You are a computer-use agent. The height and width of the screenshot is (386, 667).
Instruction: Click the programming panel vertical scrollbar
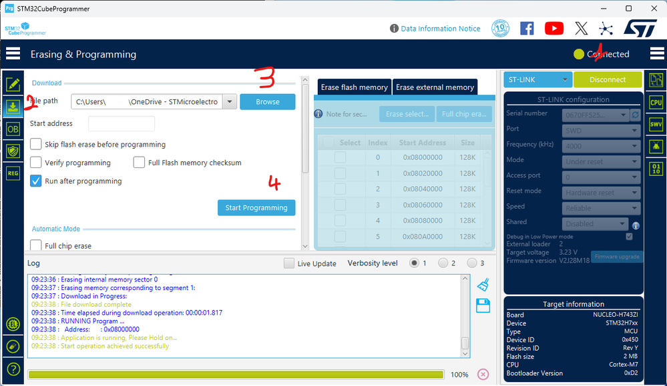(x=305, y=129)
